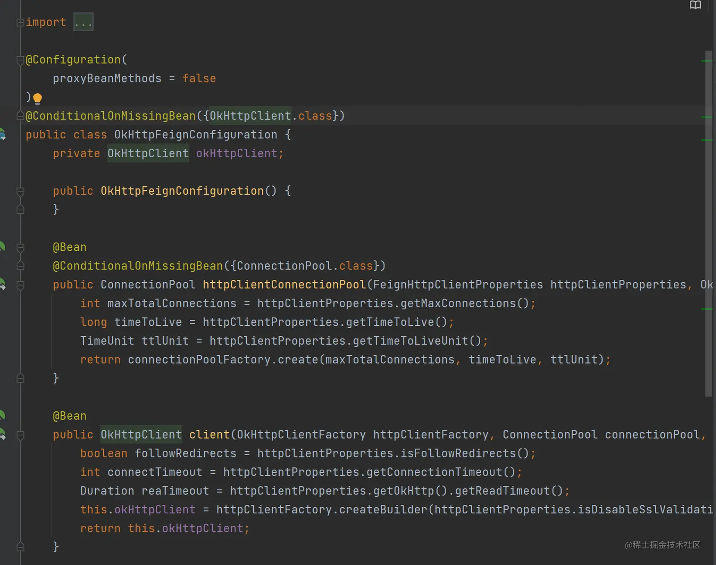Click the reaTimeout variable
Viewport: 716px width, 565px height.
[x=175, y=491]
